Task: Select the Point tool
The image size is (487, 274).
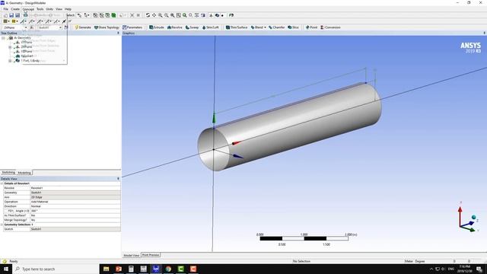Action: (x=311, y=27)
